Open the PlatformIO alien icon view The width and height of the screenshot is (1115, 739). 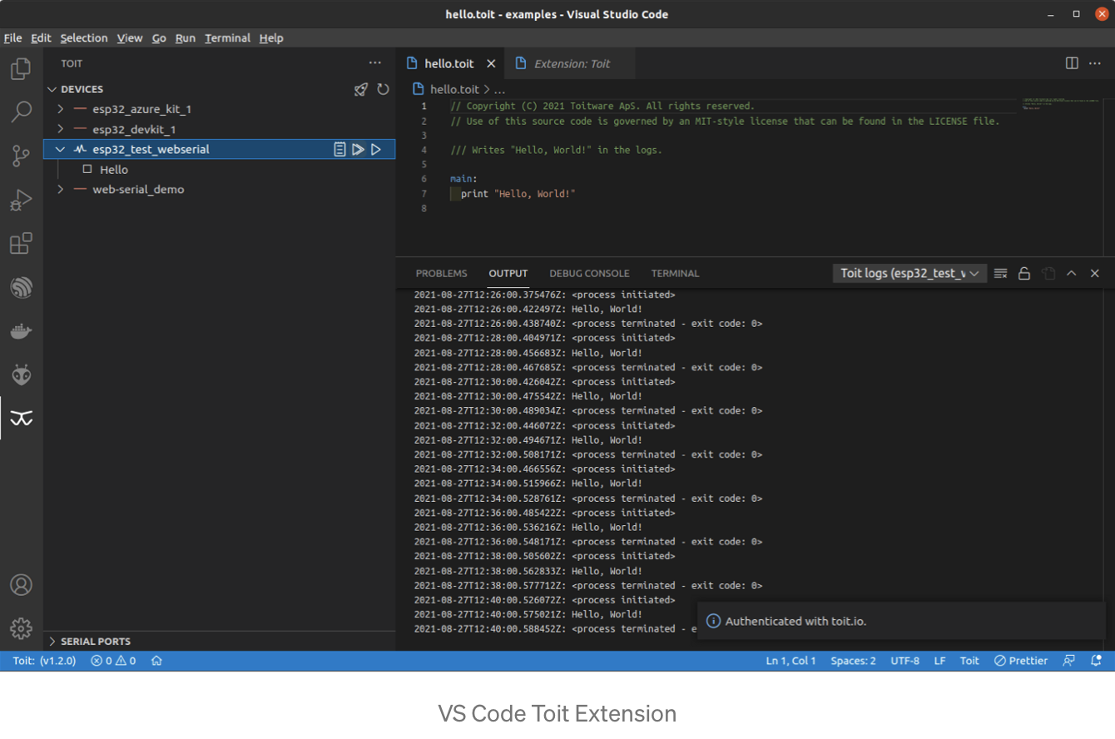pyautogui.click(x=21, y=374)
